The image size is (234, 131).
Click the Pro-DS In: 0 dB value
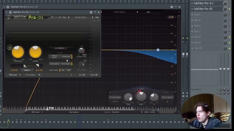click(x=82, y=75)
